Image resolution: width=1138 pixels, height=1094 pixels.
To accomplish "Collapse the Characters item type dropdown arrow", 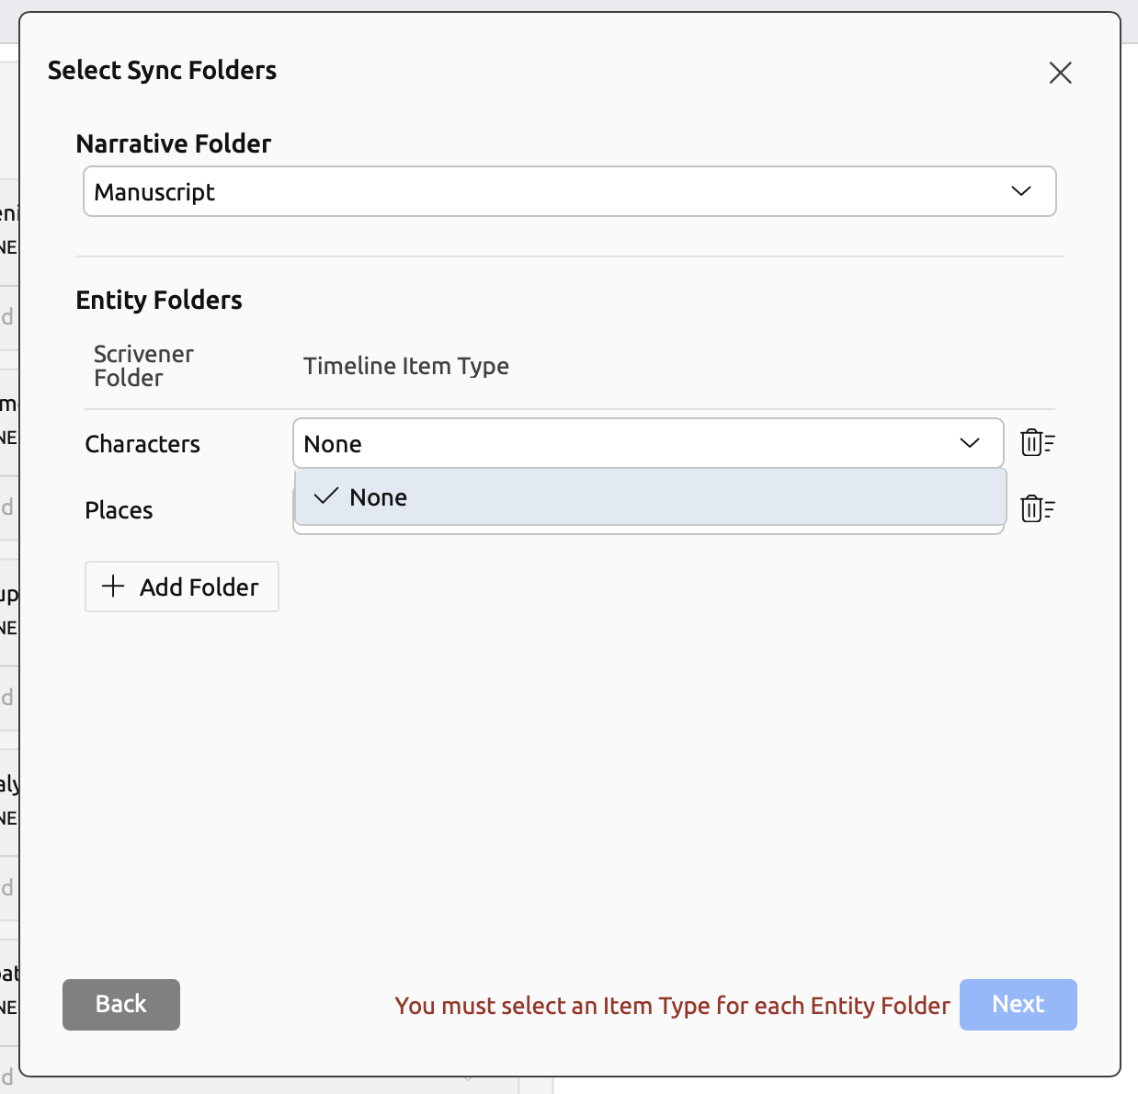I will [x=969, y=443].
